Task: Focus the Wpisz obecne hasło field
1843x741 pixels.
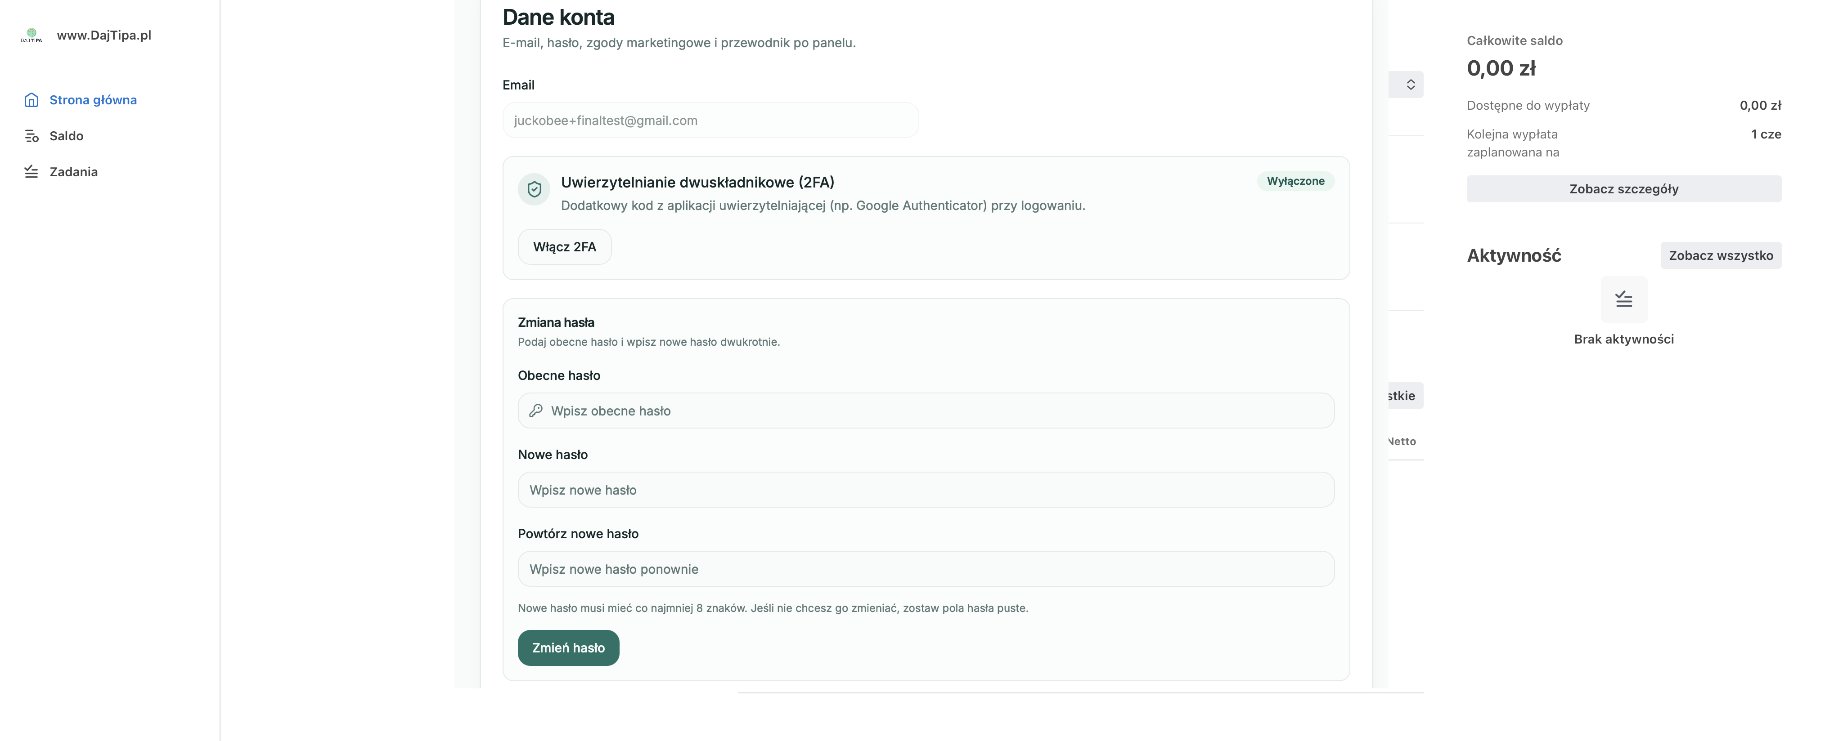Action: pos(926,411)
